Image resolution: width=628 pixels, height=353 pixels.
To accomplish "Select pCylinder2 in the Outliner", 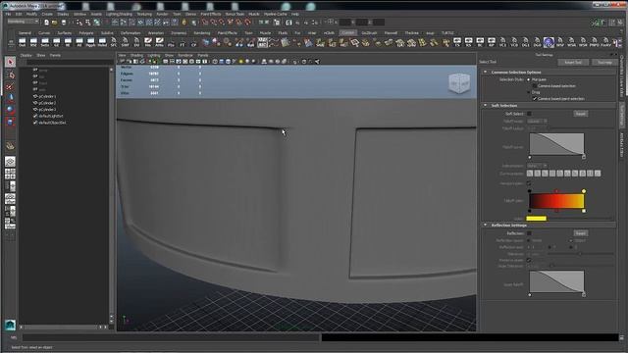I will tap(47, 103).
